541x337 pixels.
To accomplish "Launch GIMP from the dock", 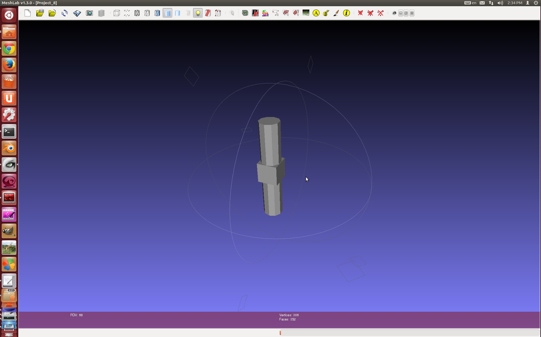I will click(9, 231).
